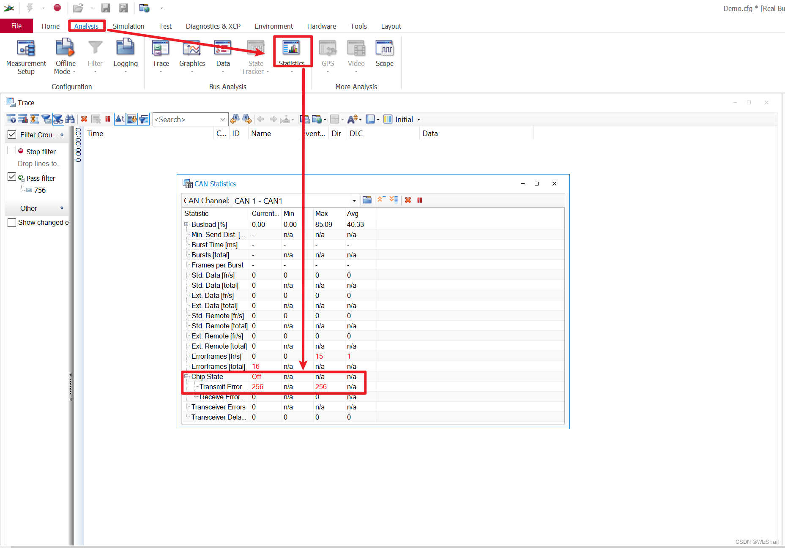Open the Hardware ribbon tab
The height and width of the screenshot is (548, 785).
(x=322, y=26)
